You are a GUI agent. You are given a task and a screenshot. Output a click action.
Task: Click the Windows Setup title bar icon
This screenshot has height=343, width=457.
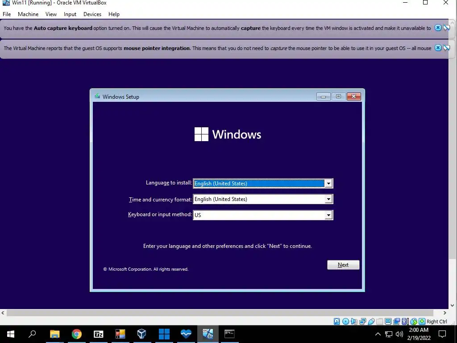click(x=97, y=96)
